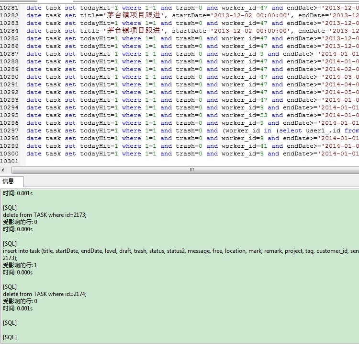Click worker_id=9 on line 10287
Viewport: 359px width, 344px height.
click(x=243, y=54)
